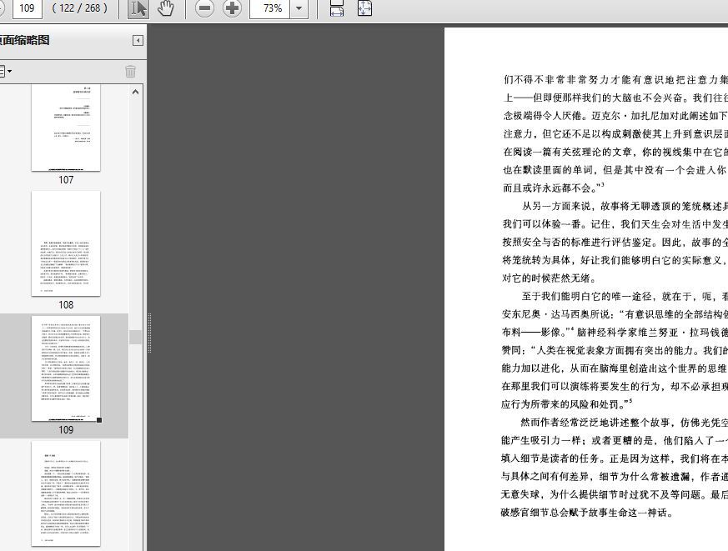
Task: Click the panel divider splitter handle
Action: pyautogui.click(x=149, y=333)
